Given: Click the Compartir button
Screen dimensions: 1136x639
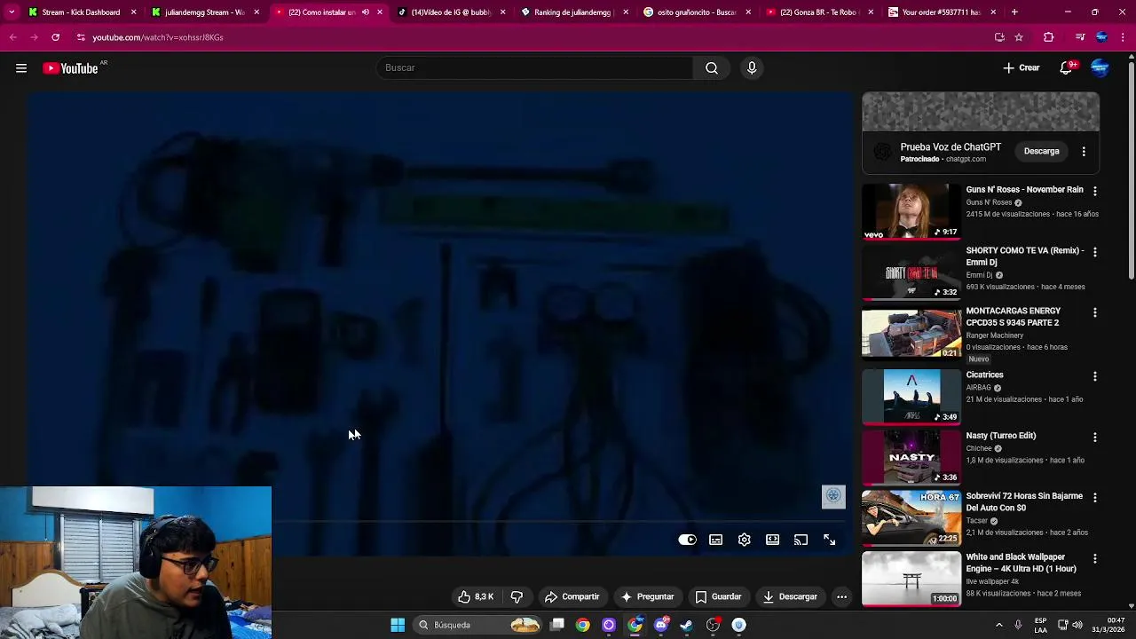Looking at the screenshot, I should tap(572, 597).
